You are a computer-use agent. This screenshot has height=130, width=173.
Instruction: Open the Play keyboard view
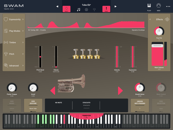(x=149, y=7)
